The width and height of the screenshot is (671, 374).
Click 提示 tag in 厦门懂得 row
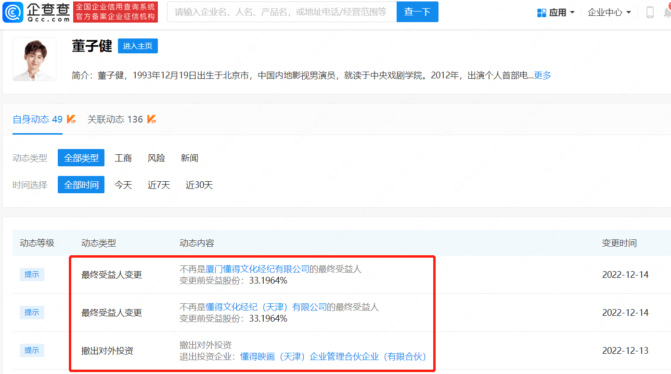[32, 274]
